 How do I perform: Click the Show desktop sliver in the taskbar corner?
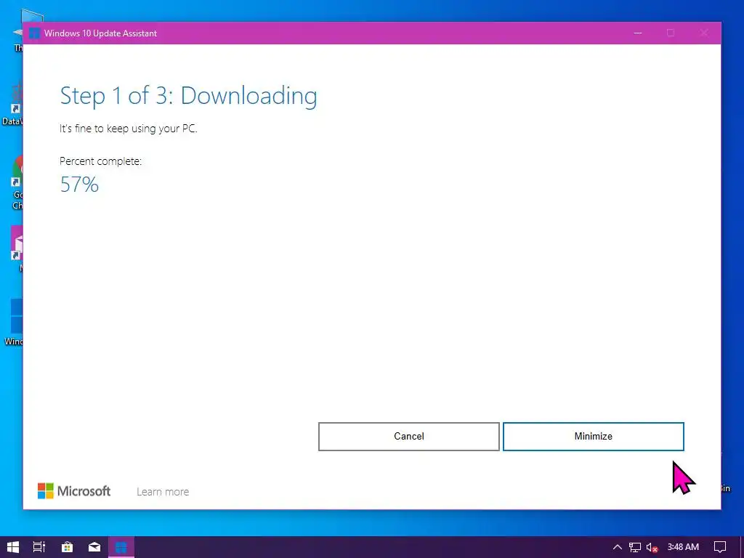(742, 547)
